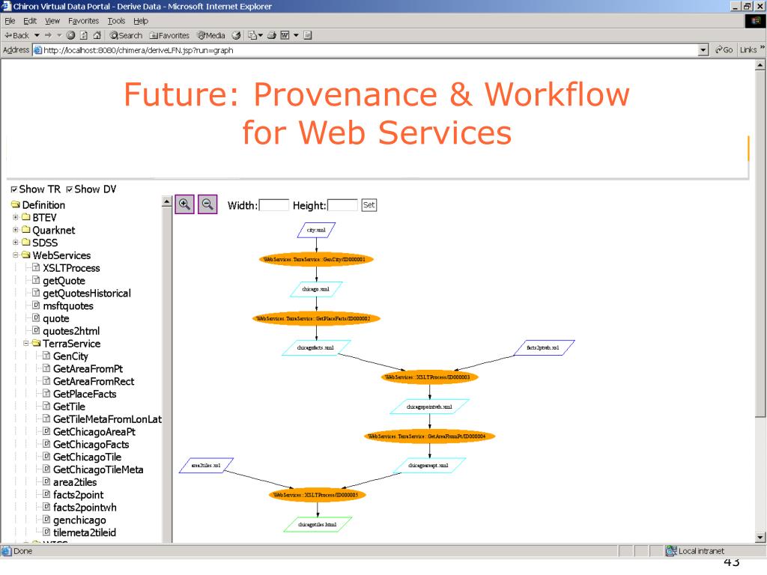Click the Height input field

pyautogui.click(x=342, y=205)
